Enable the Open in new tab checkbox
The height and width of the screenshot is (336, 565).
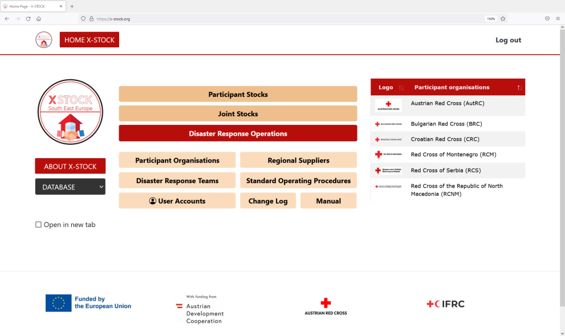click(x=38, y=224)
